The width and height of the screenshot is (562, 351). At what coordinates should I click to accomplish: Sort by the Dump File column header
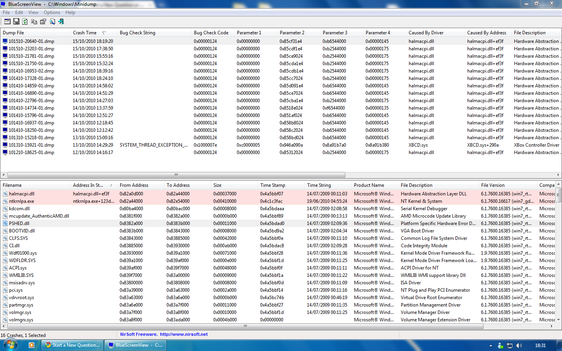click(35, 33)
